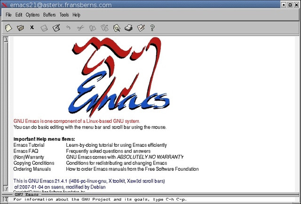Click the "Ordering Manuals" help item text
Image resolution: width=301 pixels, height=204 pixels.
(32, 169)
